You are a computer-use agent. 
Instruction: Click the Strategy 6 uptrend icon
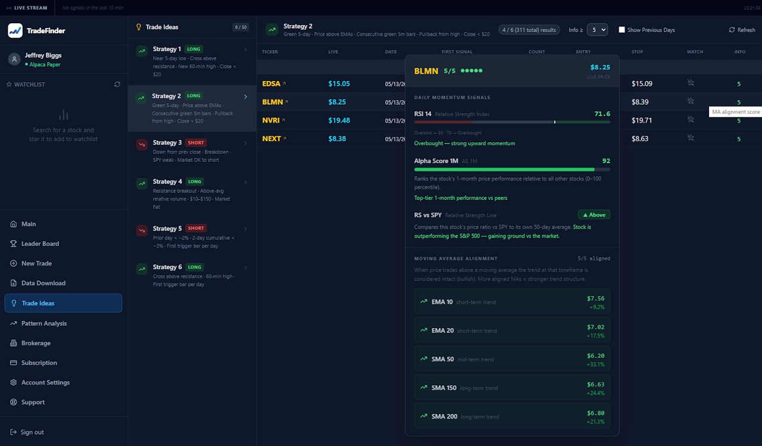point(142,269)
